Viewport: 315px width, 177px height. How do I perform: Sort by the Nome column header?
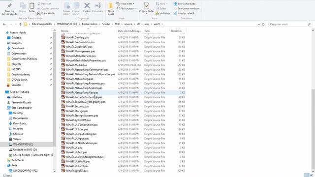89,31
